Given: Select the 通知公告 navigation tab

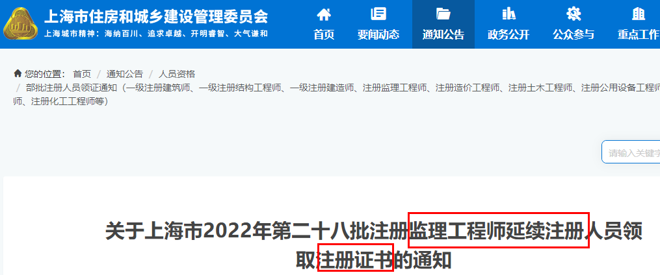Looking at the screenshot, I should pos(443,34).
